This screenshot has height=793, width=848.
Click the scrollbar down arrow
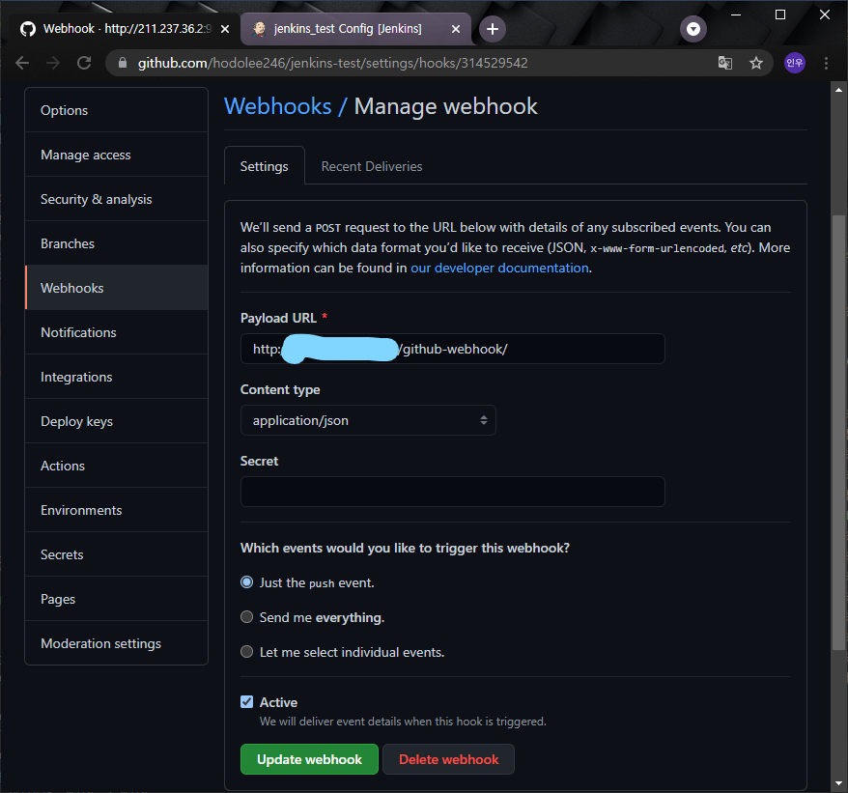coord(838,782)
